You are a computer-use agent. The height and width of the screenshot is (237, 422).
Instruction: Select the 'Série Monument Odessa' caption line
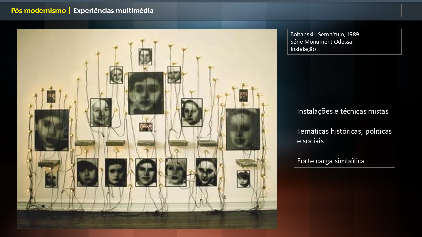pos(321,42)
